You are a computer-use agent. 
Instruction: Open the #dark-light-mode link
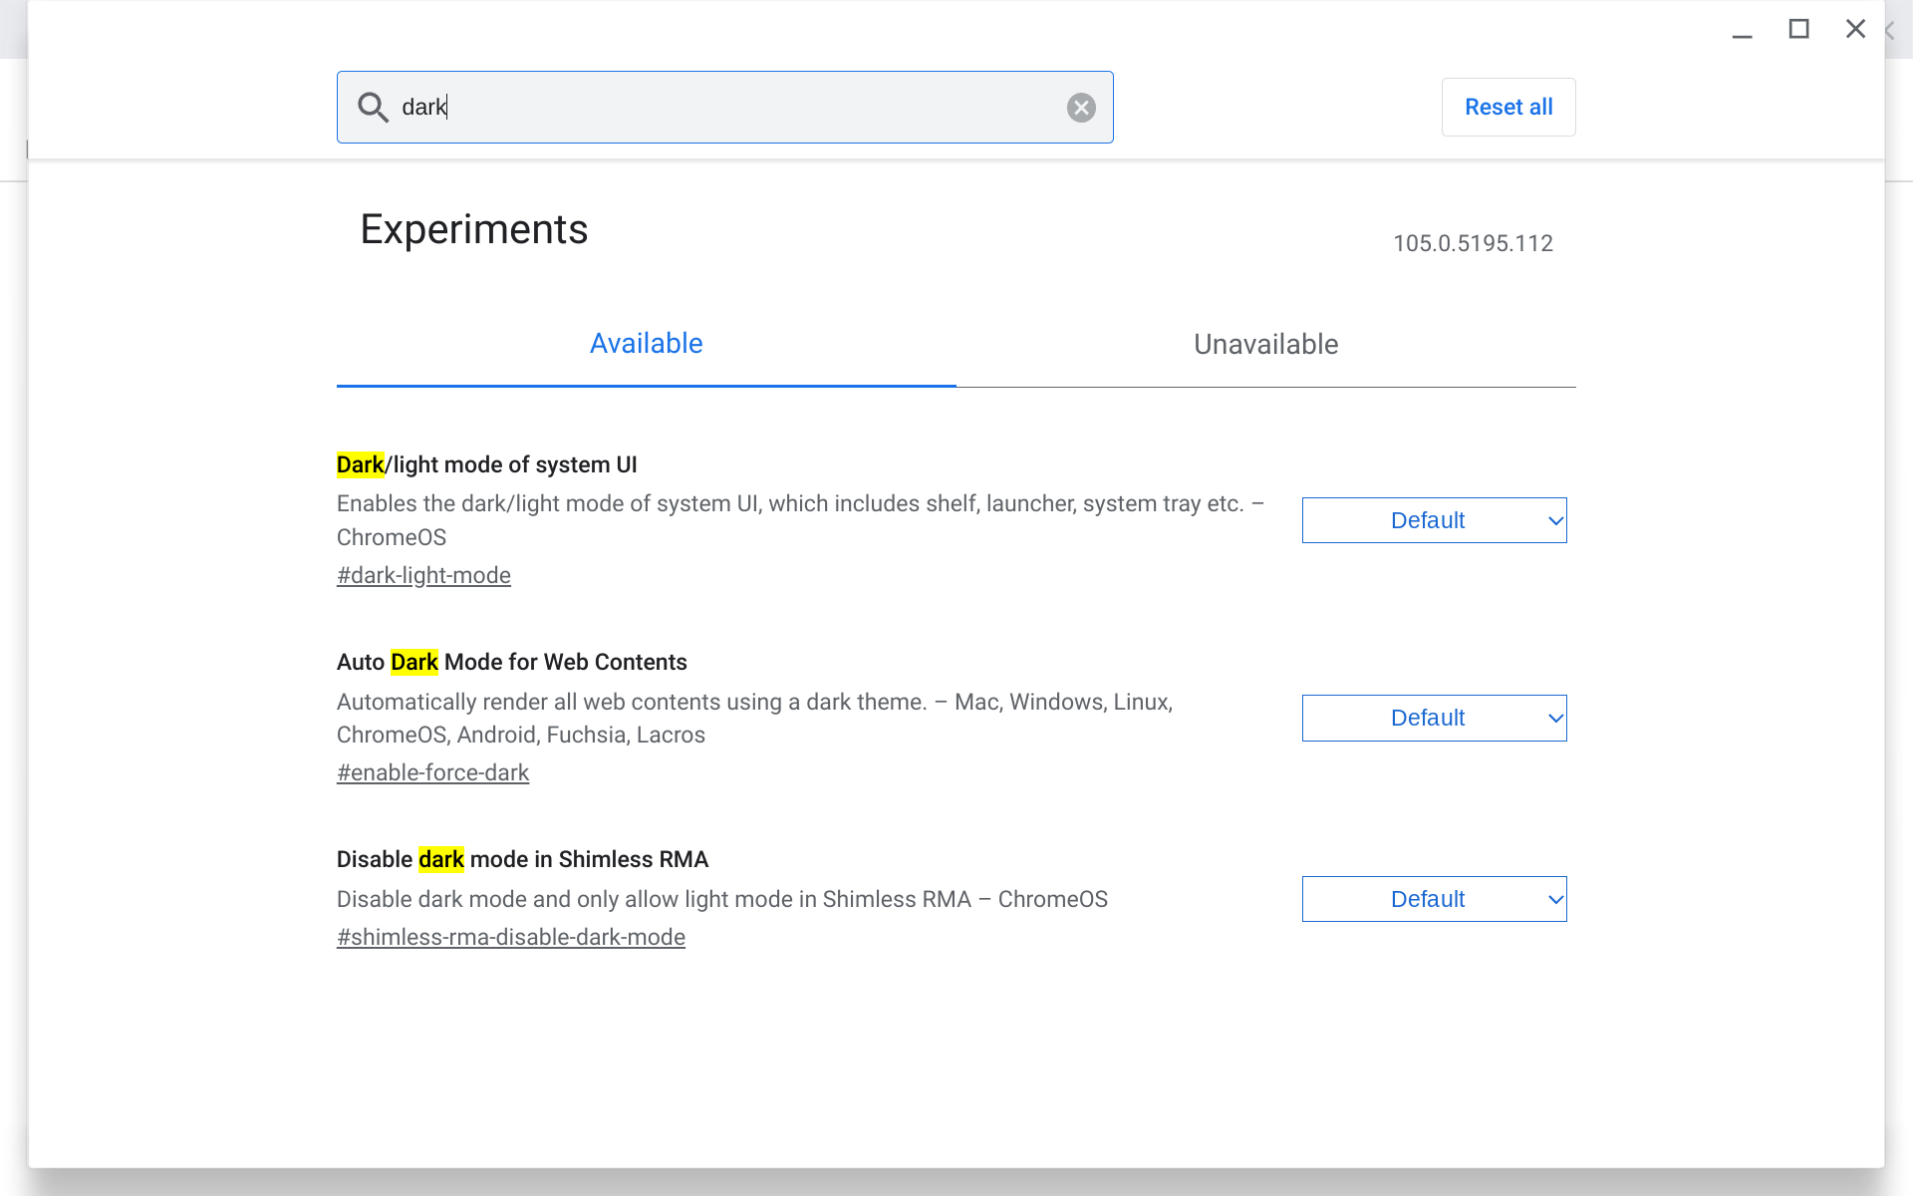tap(423, 575)
